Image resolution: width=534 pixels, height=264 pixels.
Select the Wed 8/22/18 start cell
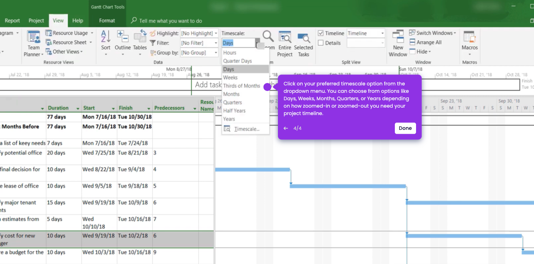[99, 173]
